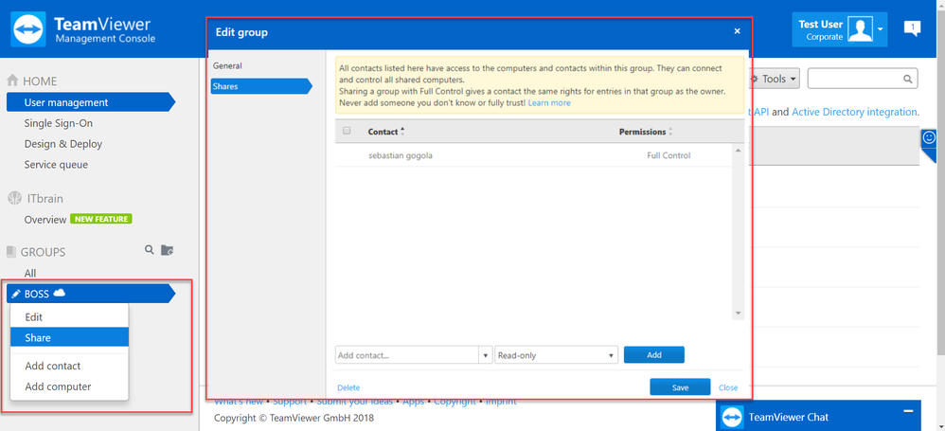Click in the Add contact input field
Screen dimensions: 945x431
[x=407, y=355]
